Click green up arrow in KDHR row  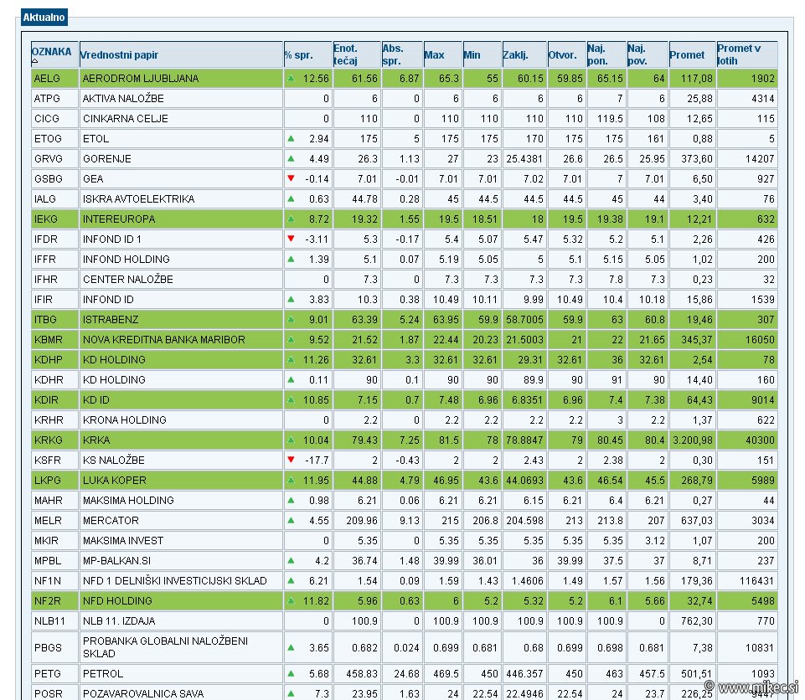pyautogui.click(x=292, y=380)
